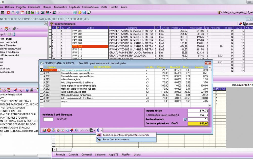The width and height of the screenshot is (253, 159).
Task: Click the magic wand icon in lower left toolbar
Action: (20, 90)
